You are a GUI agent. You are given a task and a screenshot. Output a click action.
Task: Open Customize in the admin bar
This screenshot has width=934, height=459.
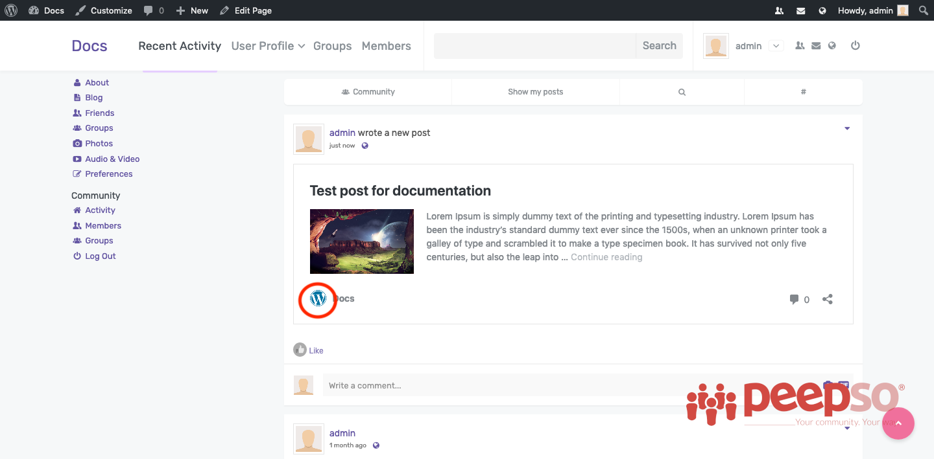tap(103, 10)
